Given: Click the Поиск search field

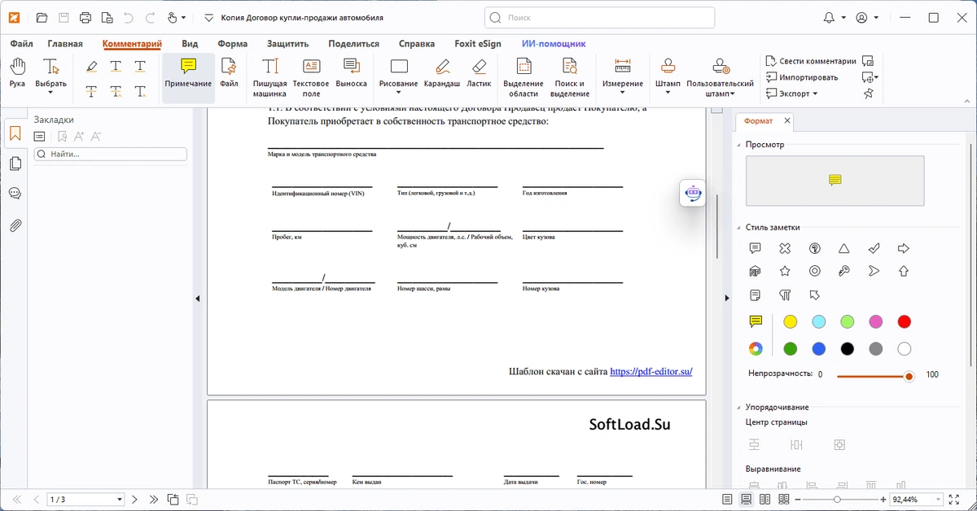Looking at the screenshot, I should pyautogui.click(x=599, y=17).
